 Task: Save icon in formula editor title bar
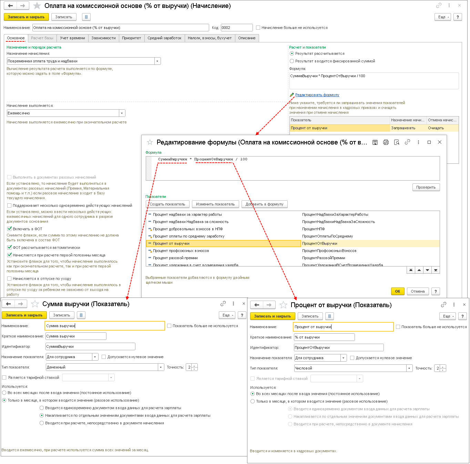pyautogui.click(x=375, y=142)
